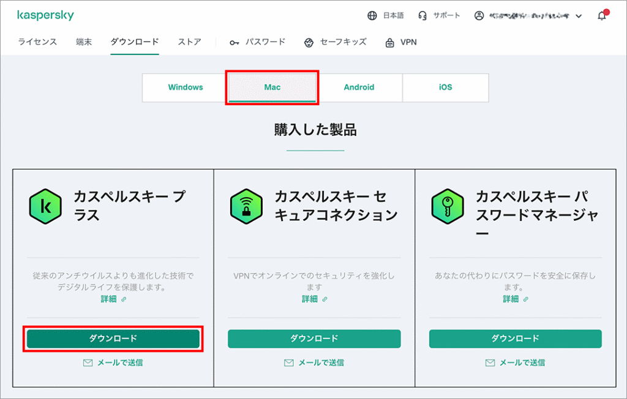Open the ダウンロード menu
Screen dimensions: 627x399
point(135,42)
